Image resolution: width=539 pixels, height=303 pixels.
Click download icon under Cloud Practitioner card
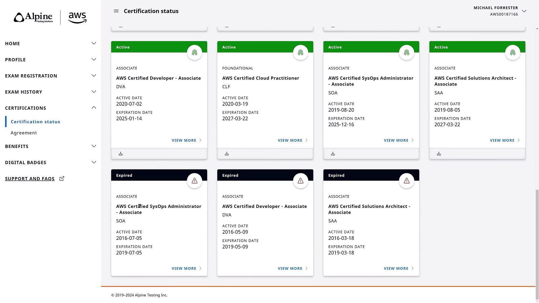click(227, 154)
